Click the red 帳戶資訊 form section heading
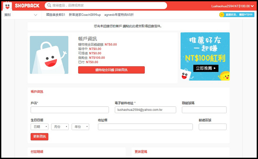 click(37, 92)
